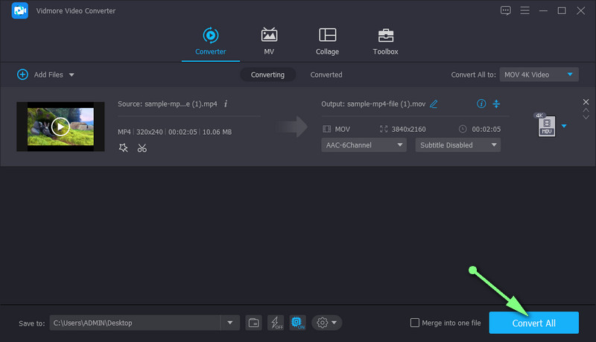
Task: Open the Collage tab
Action: click(327, 42)
